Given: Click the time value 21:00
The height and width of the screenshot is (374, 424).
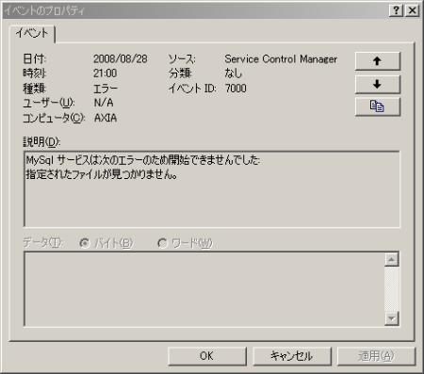Looking at the screenshot, I should [x=106, y=73].
